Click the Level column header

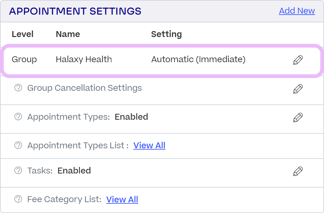pos(22,34)
